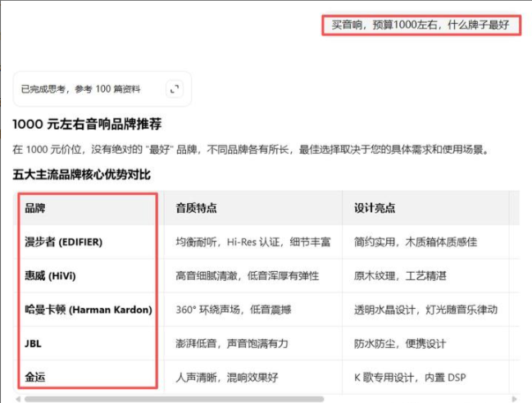
Task: Click the user message about 买音响 budget
Action: (420, 25)
